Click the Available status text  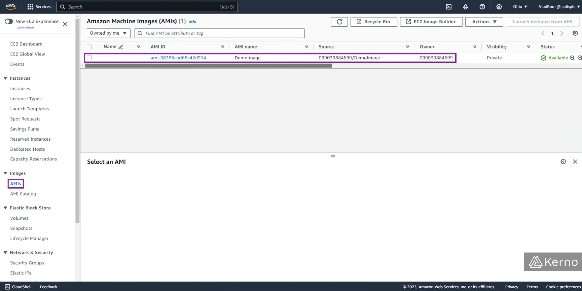(x=558, y=58)
